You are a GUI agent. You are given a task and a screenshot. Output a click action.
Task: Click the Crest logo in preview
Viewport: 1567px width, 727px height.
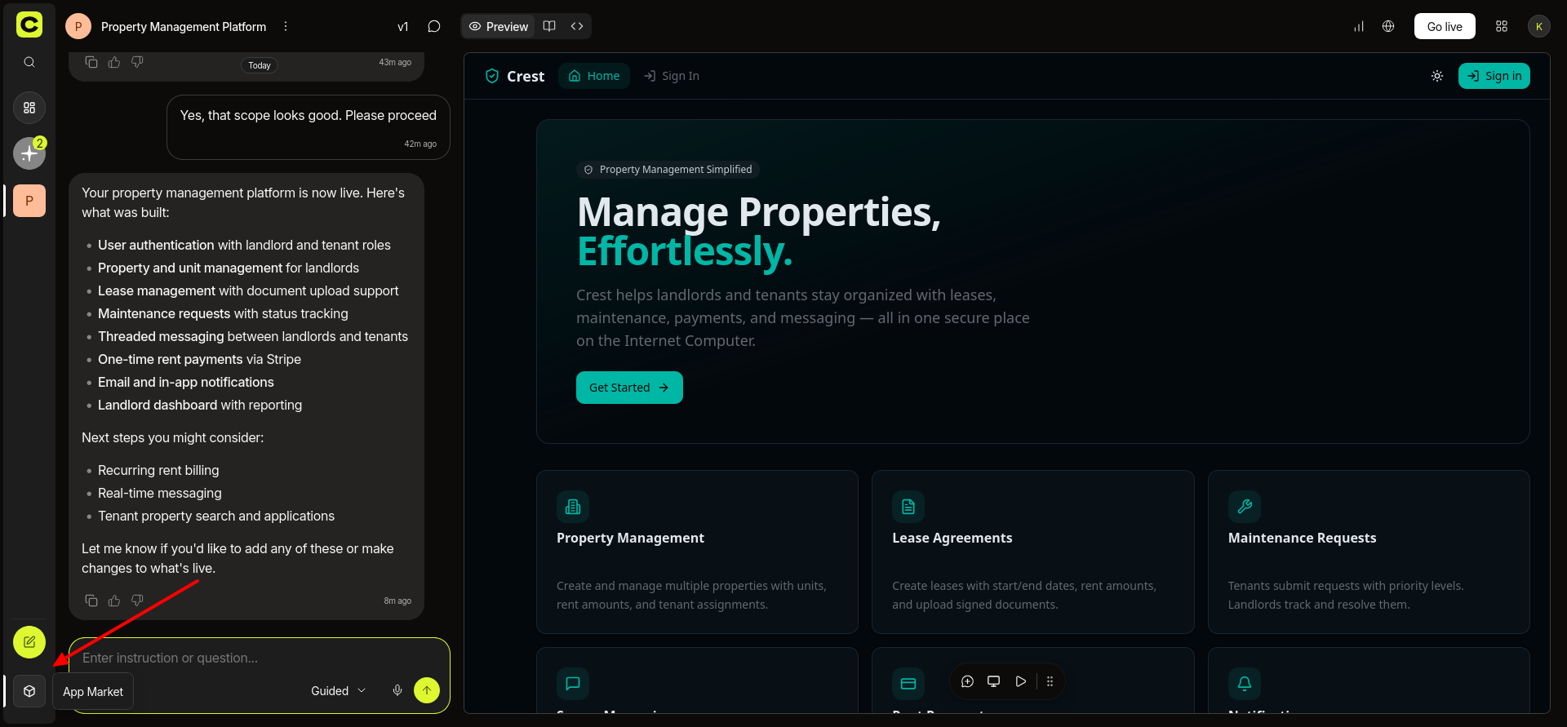tap(514, 76)
